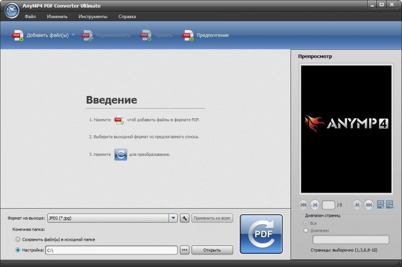The height and width of the screenshot is (267, 402).
Task: Click the add PDF icon in intro step 1
Action: (119, 120)
